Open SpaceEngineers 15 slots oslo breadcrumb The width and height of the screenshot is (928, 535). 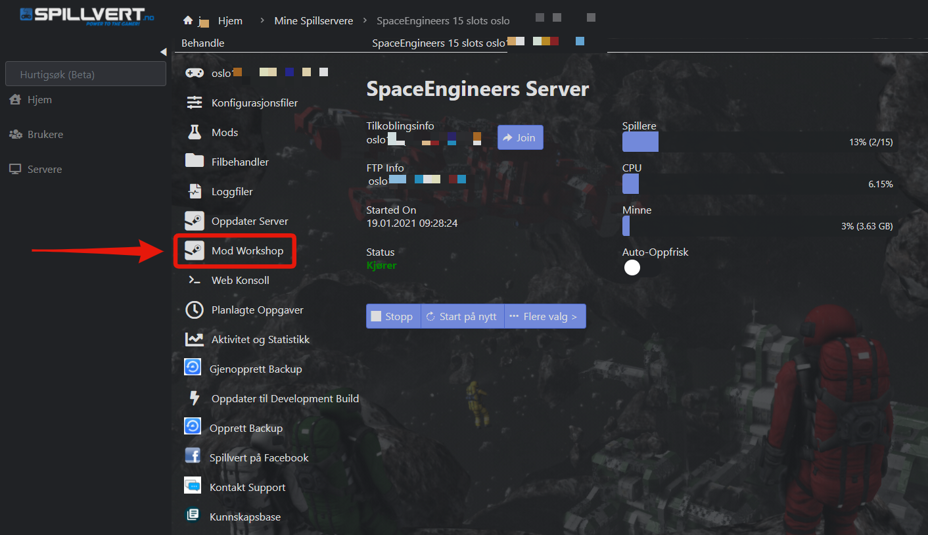click(443, 20)
